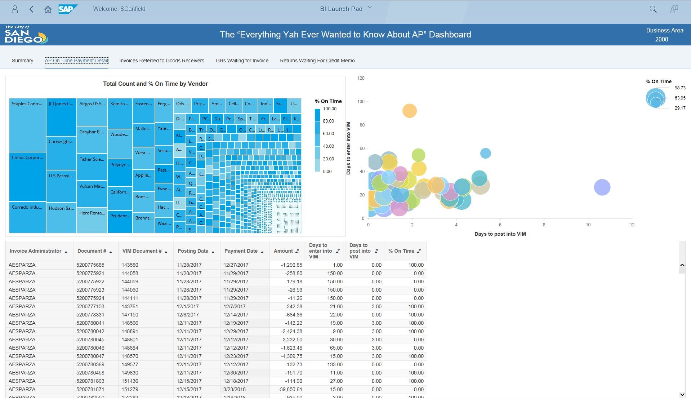The image size is (691, 399).
Task: Select the Herc Renta... treemap tile
Action: pyautogui.click(x=92, y=220)
